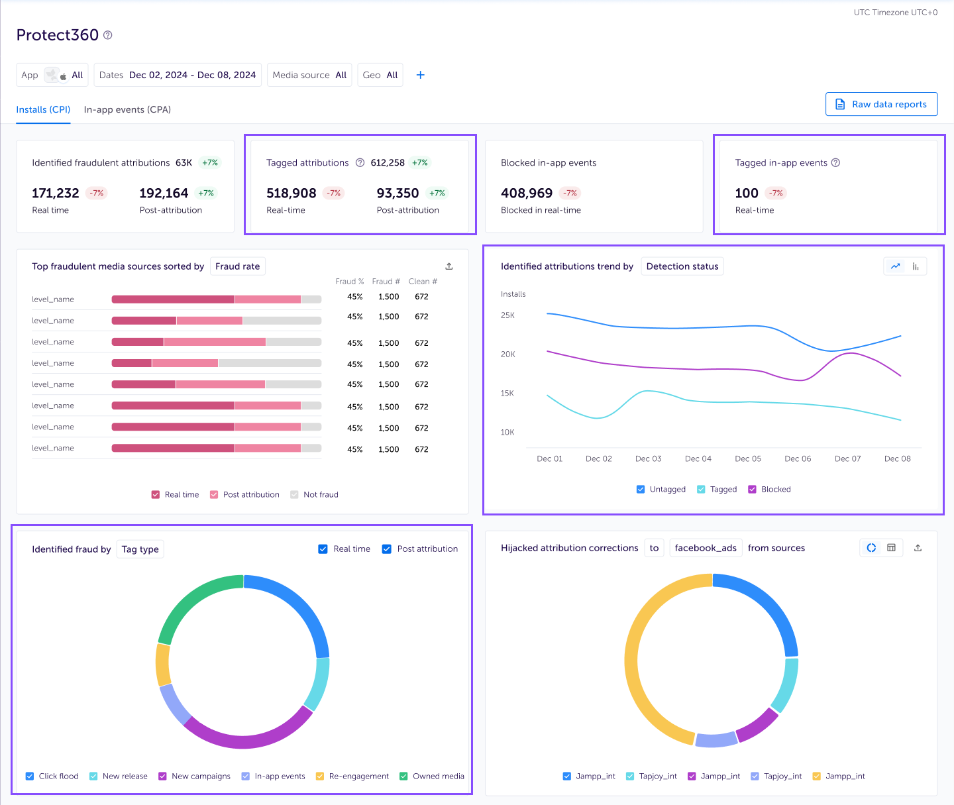
Task: Select donut chart view for hijacked corrections
Action: [x=871, y=548]
